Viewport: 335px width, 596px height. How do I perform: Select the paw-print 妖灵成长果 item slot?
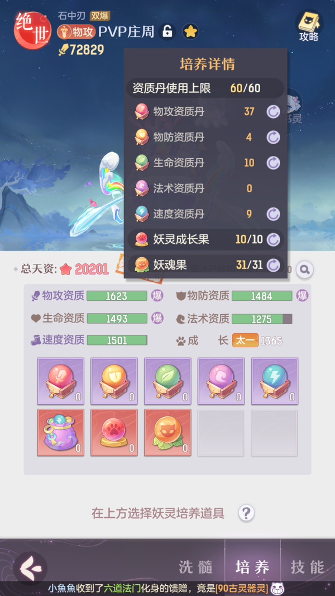[x=114, y=433]
